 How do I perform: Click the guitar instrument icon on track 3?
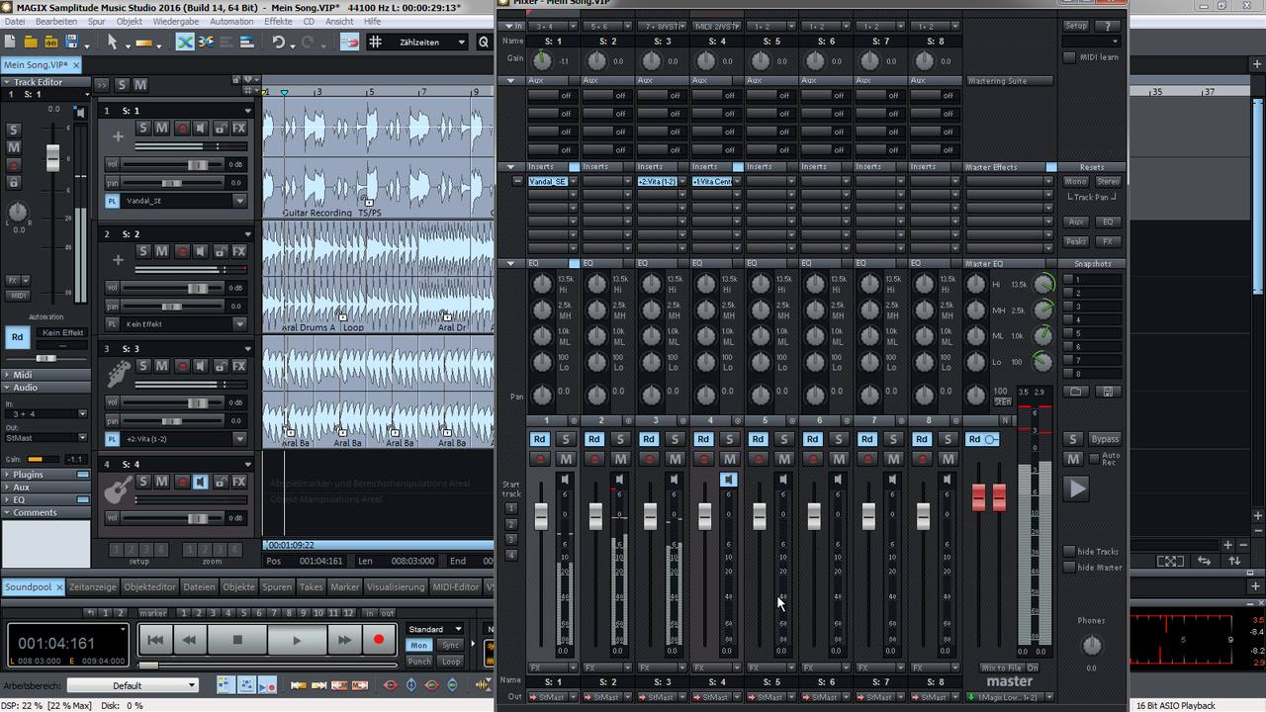click(118, 374)
